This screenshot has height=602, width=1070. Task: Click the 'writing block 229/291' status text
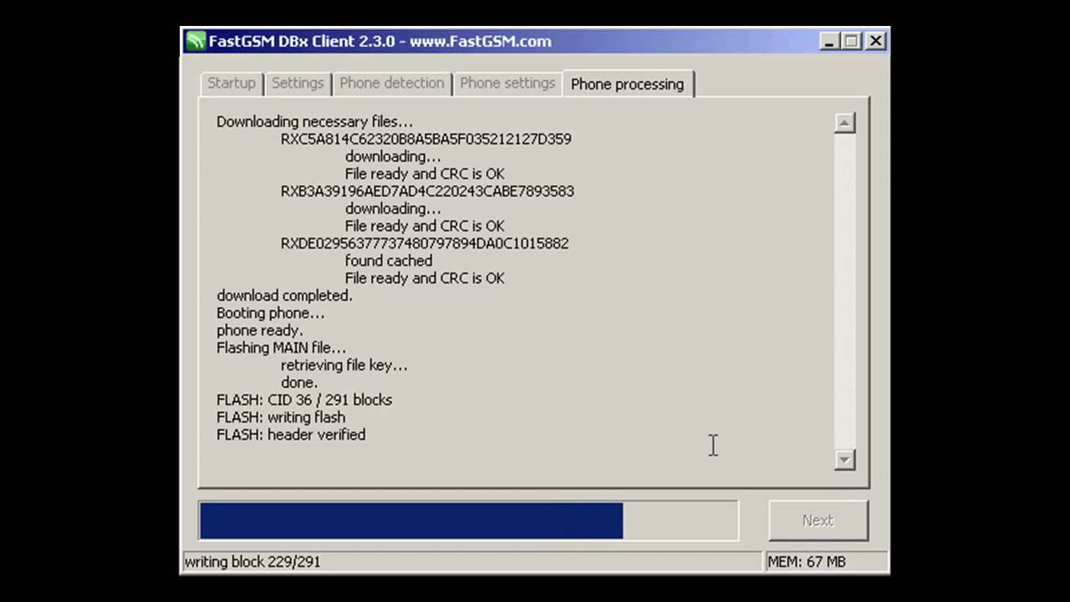tap(252, 562)
